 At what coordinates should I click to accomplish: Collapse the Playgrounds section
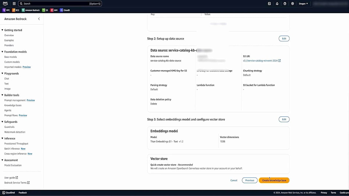2,73
